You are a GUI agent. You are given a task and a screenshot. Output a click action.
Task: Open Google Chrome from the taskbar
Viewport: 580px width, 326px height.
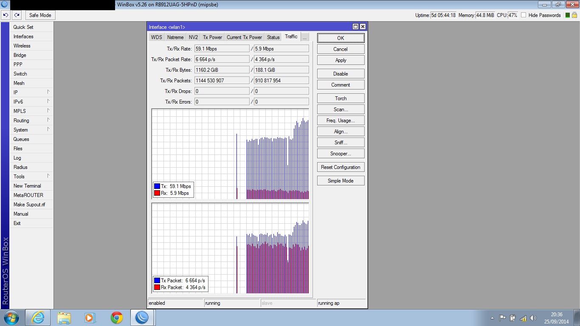click(x=116, y=318)
